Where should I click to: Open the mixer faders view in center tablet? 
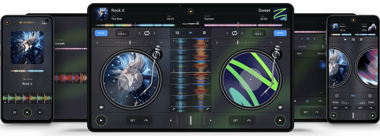point(177,33)
